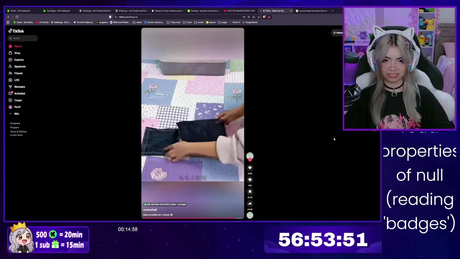Open the Actividad notifications
Screen dimensions: 460x259
(17, 94)
